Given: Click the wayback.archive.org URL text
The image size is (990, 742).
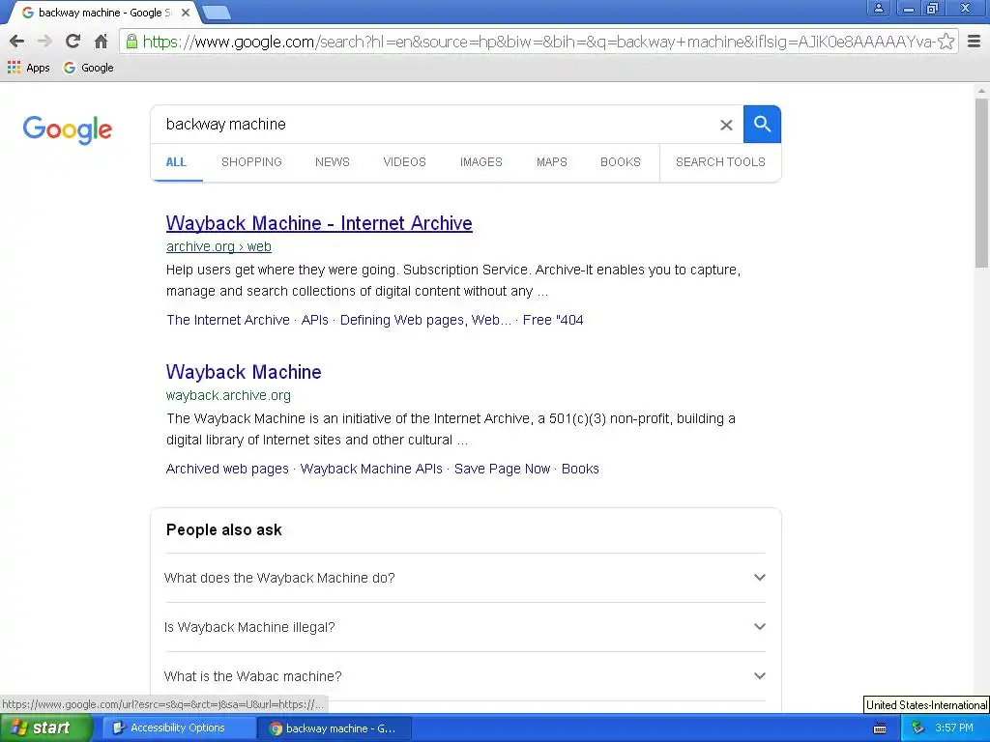Looking at the screenshot, I should click(x=228, y=395).
